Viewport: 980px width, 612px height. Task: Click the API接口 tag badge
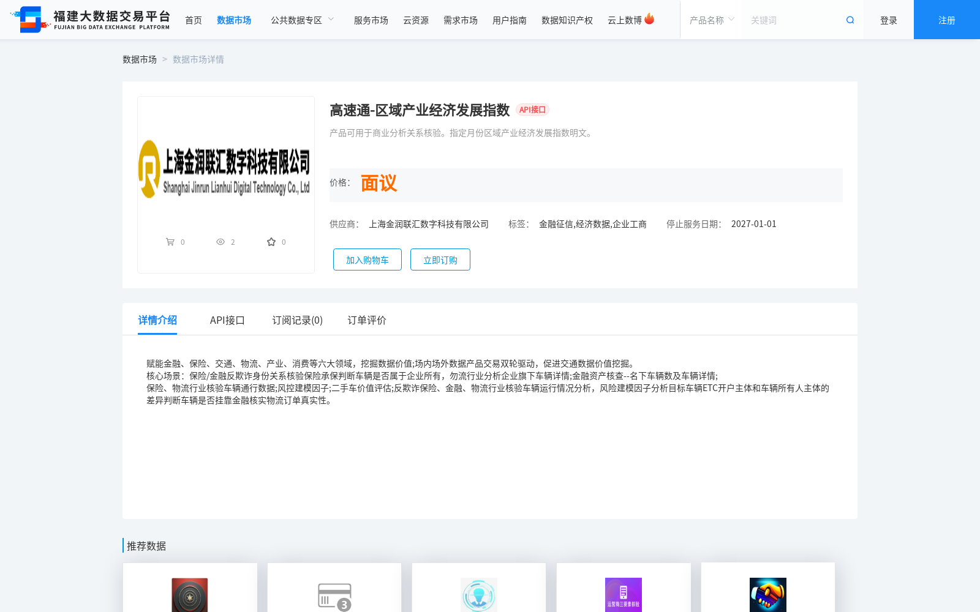(x=532, y=110)
